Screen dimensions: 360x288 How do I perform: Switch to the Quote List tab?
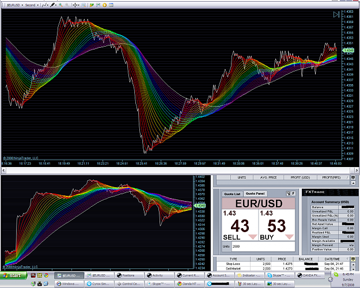pyautogui.click(x=232, y=194)
